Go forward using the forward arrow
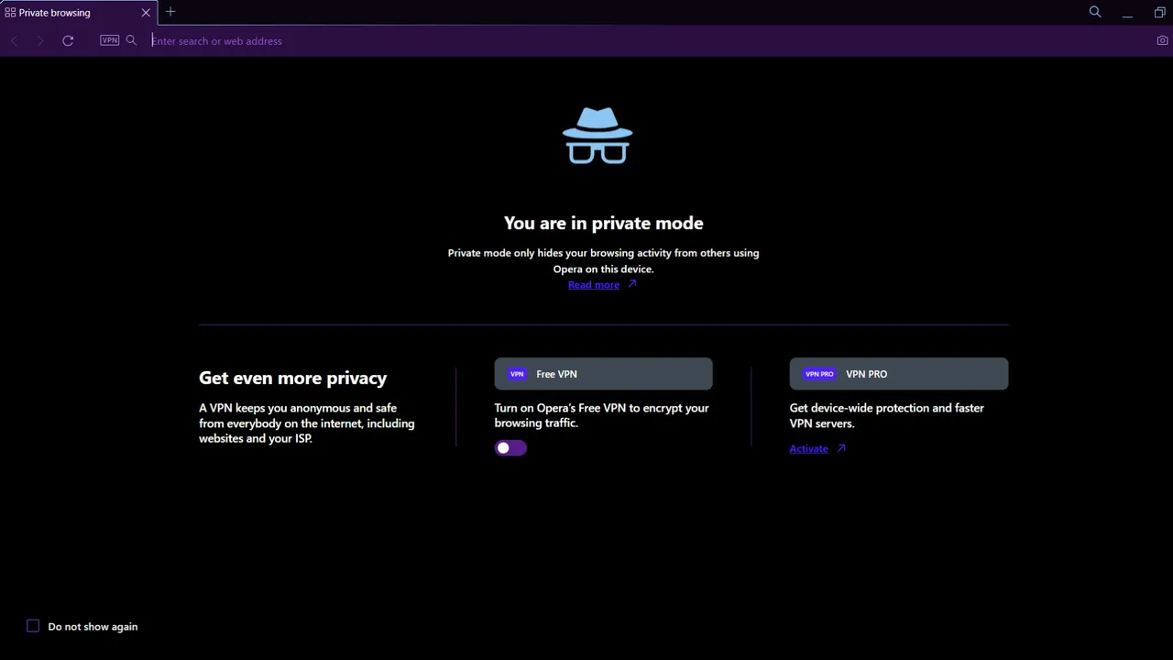1173x660 pixels. point(40,40)
